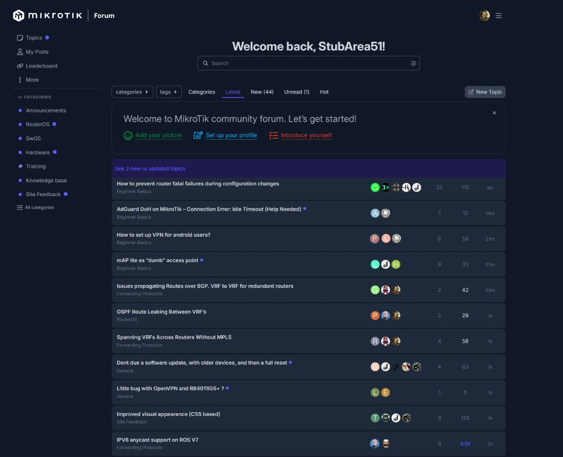Click the smiley Add picture icon
This screenshot has width=563, height=457.
coord(128,135)
